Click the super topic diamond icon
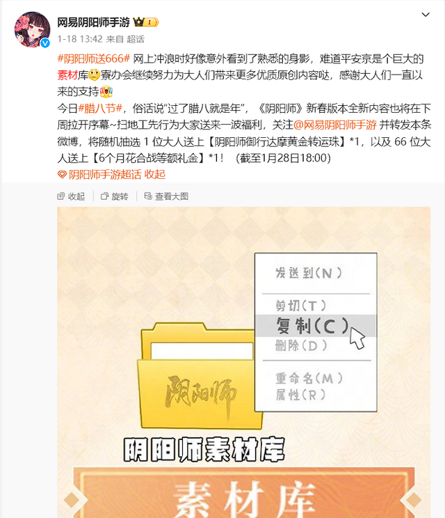 point(62,175)
